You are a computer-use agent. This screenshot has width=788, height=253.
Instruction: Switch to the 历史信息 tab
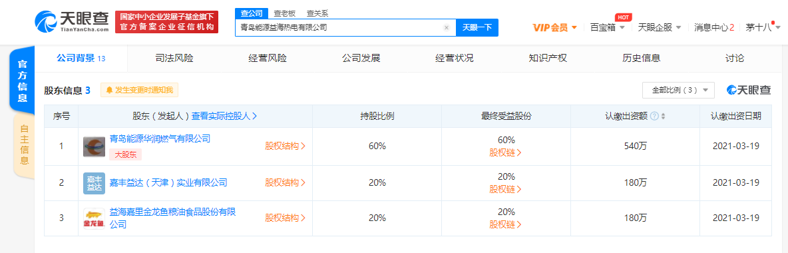pos(642,59)
